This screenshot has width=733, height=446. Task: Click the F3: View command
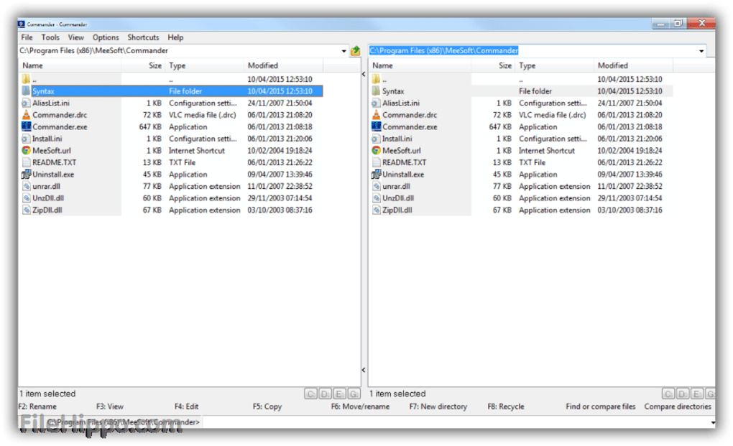click(110, 406)
